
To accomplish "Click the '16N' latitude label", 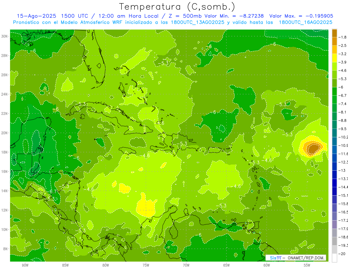I will [4, 171].
